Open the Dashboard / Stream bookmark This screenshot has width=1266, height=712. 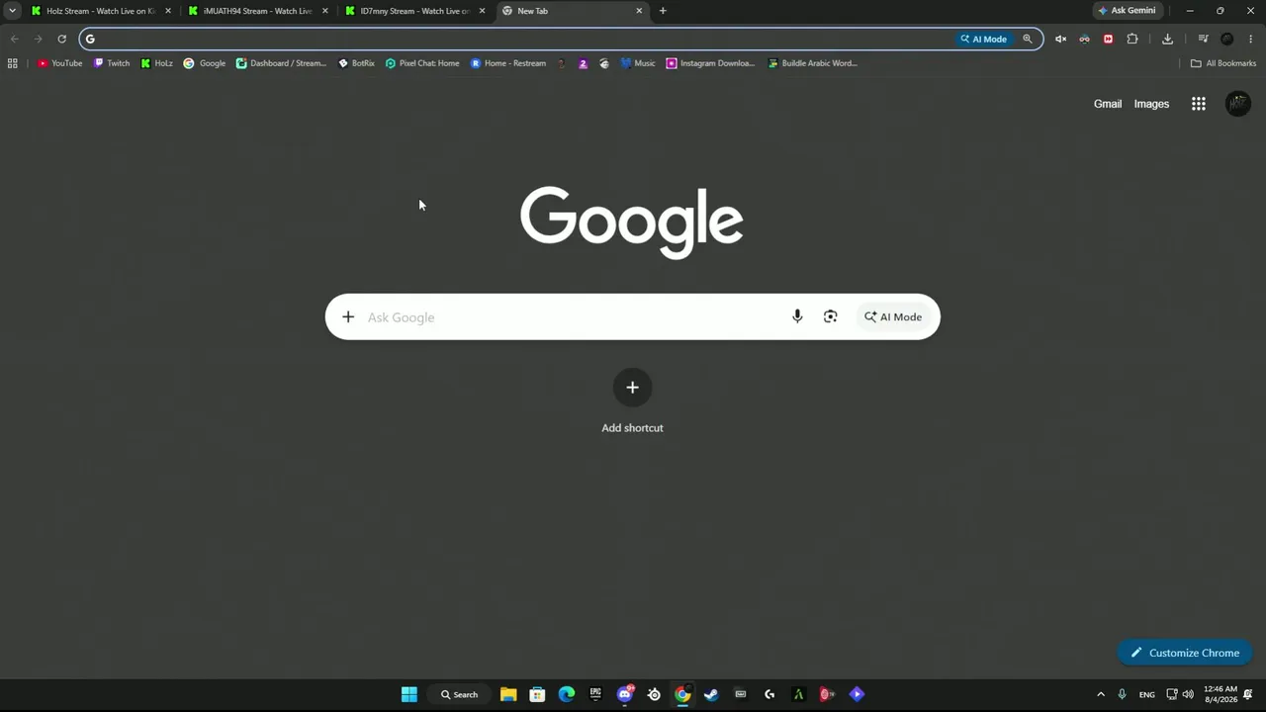pyautogui.click(x=281, y=63)
